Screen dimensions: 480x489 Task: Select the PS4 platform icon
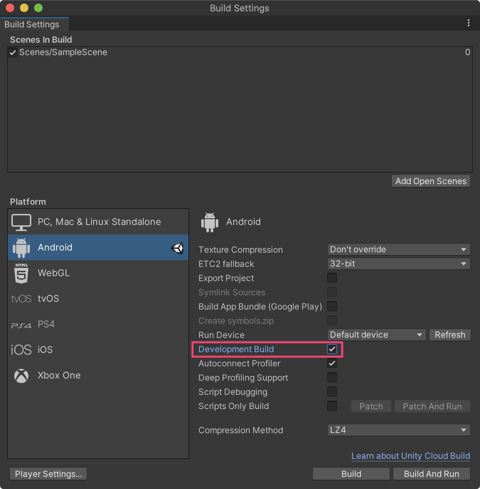point(21,325)
